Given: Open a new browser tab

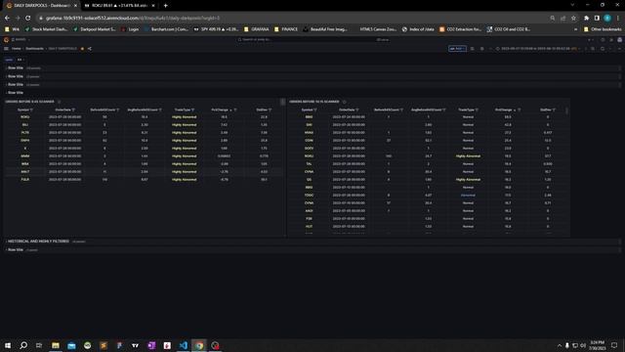Looking at the screenshot, I should point(165,6).
